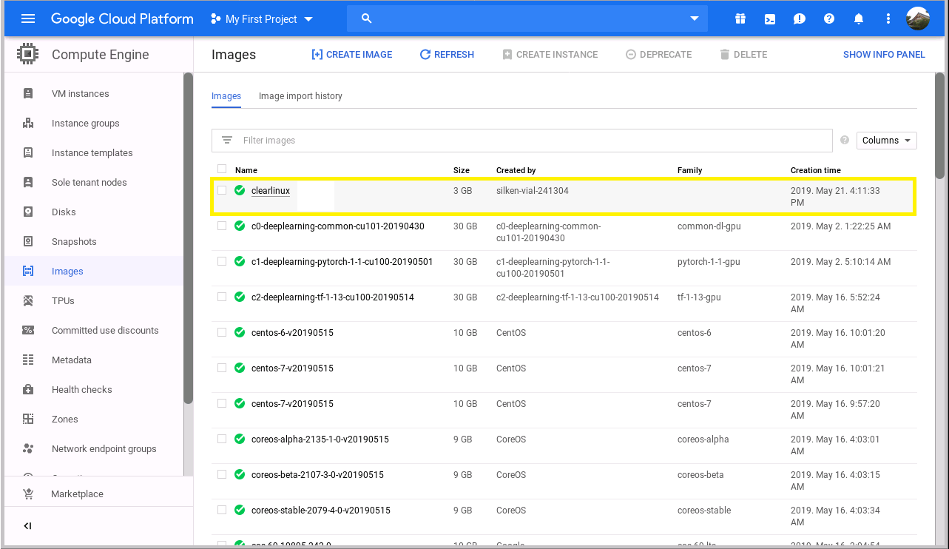Screen dimensions: 949x549
Task: Click the Instance groups sidebar icon
Action: pos(28,123)
